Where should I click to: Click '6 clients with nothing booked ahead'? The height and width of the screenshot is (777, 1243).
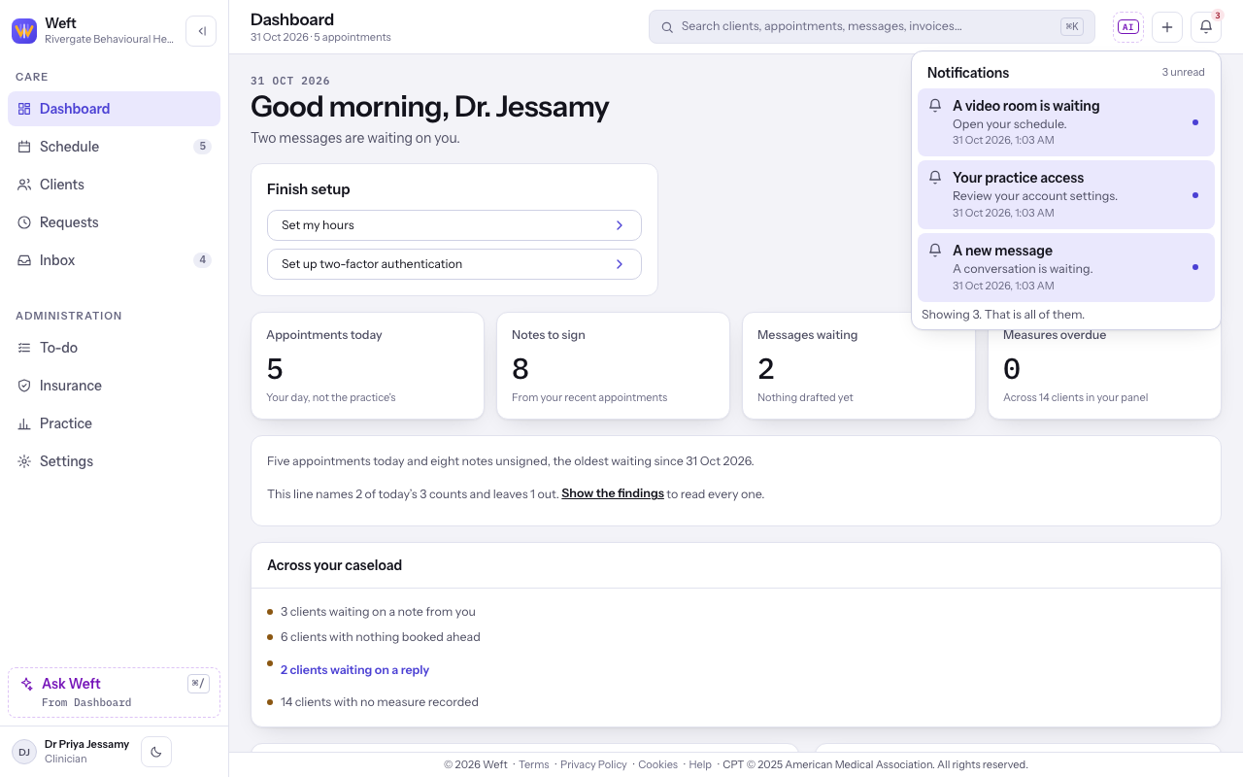coord(381,637)
